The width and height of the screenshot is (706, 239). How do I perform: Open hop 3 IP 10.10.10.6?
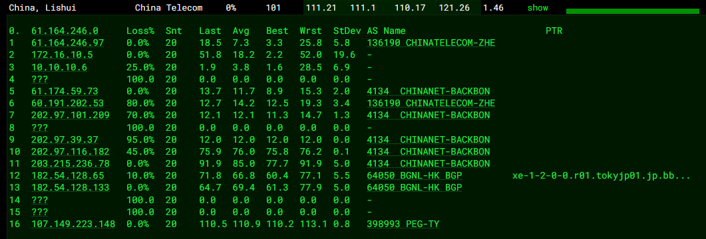[59, 67]
